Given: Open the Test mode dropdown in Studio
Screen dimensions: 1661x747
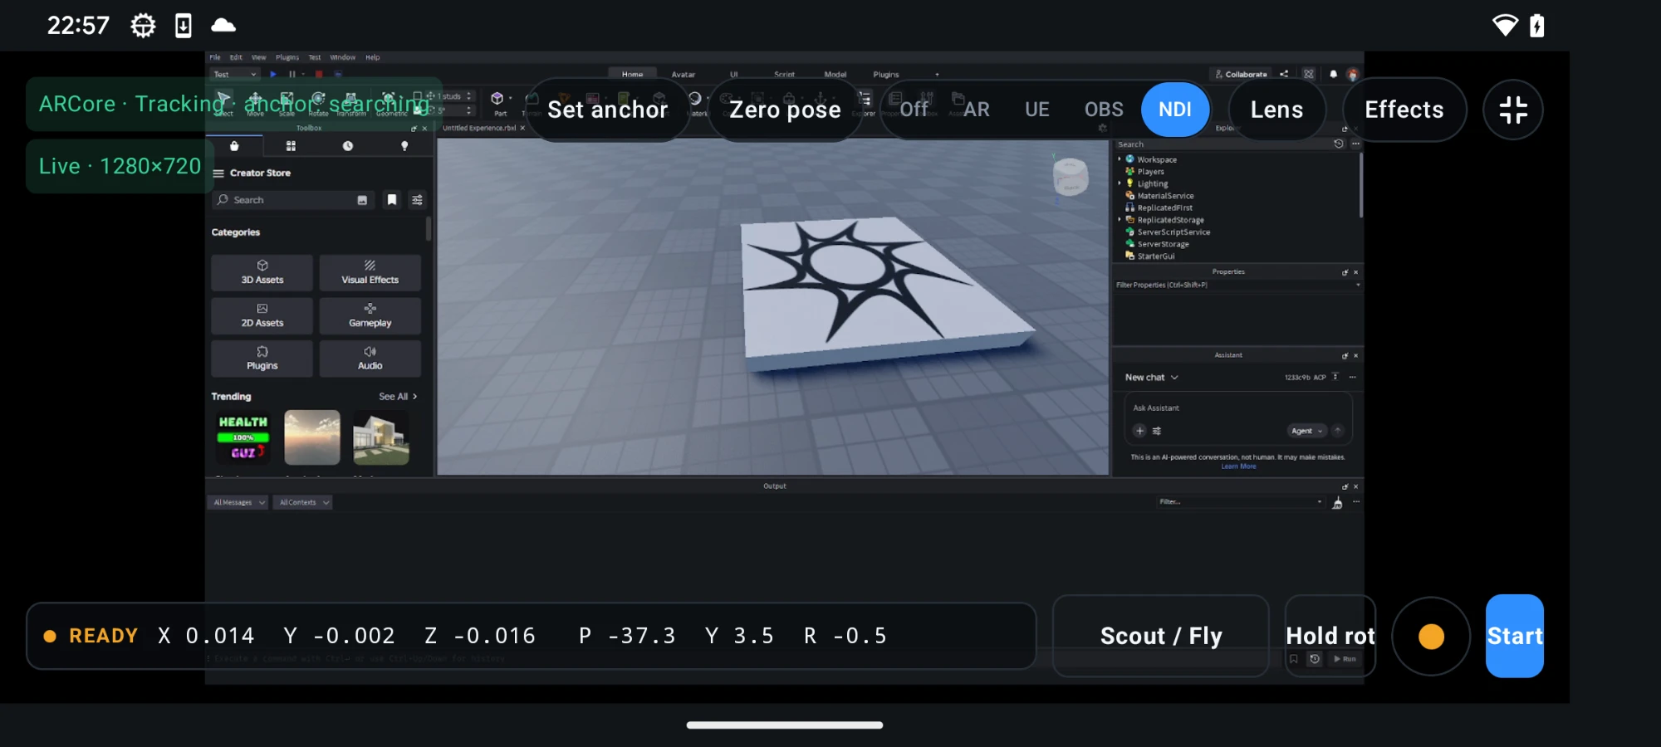Looking at the screenshot, I should pyautogui.click(x=236, y=75).
